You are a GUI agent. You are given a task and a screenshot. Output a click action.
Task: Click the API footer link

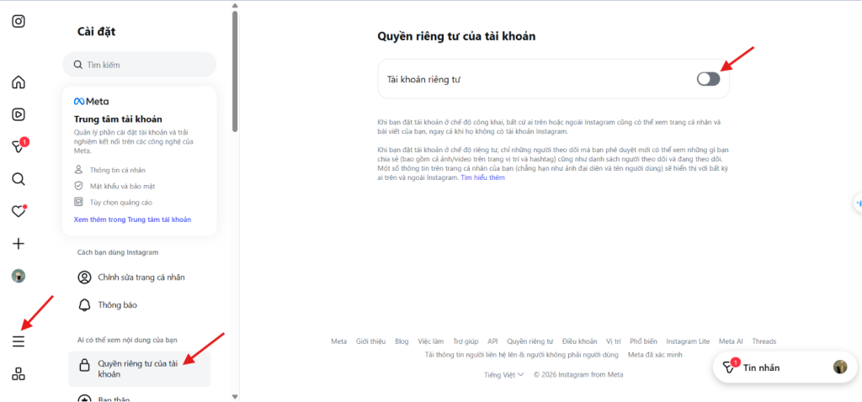[492, 341]
